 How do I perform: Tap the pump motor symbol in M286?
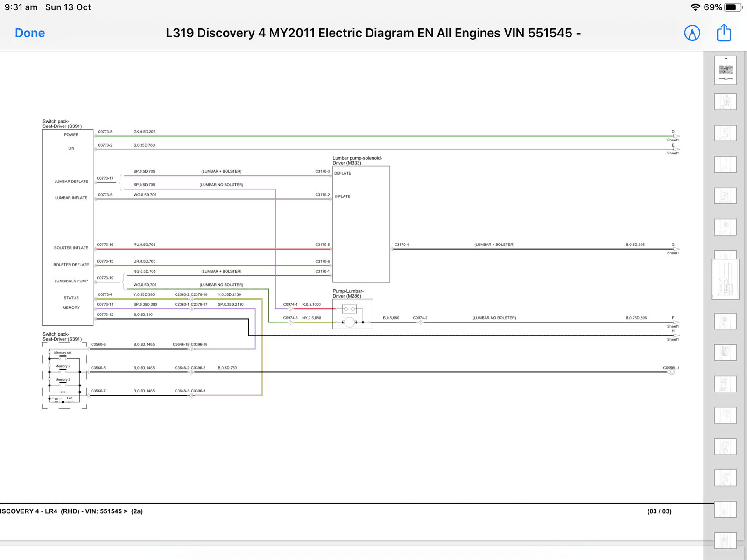349,322
